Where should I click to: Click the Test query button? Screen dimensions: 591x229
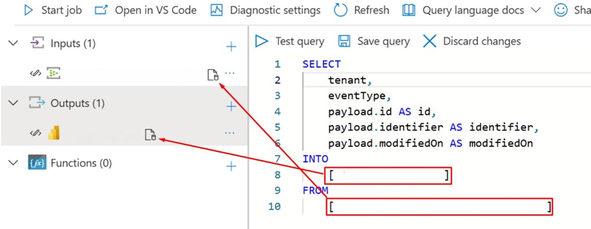(x=290, y=41)
